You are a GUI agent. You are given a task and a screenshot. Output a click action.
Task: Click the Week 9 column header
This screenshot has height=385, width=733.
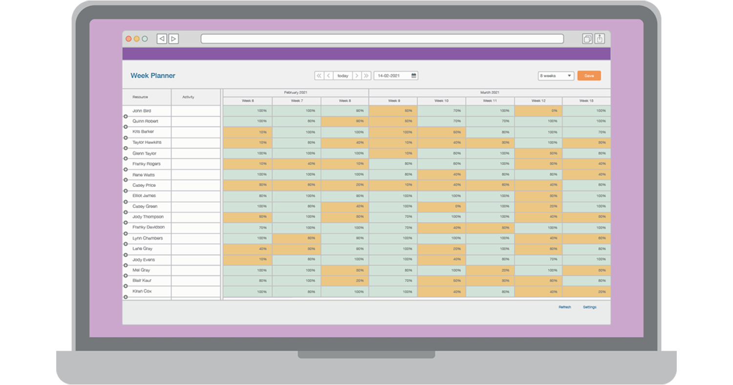[x=393, y=101]
